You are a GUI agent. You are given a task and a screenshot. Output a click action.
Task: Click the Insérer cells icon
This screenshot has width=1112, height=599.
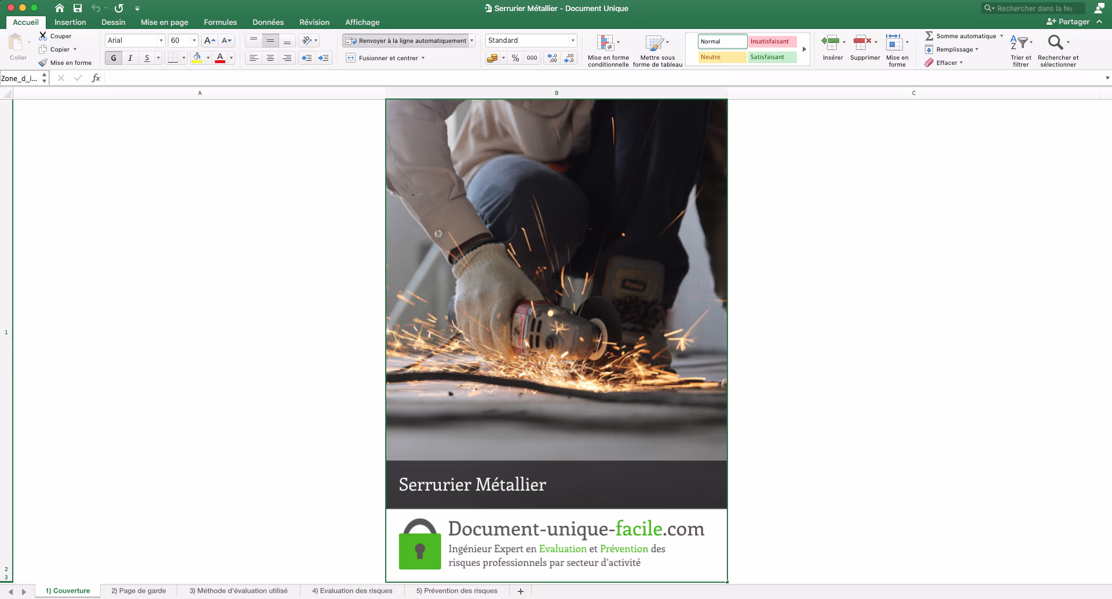click(831, 41)
